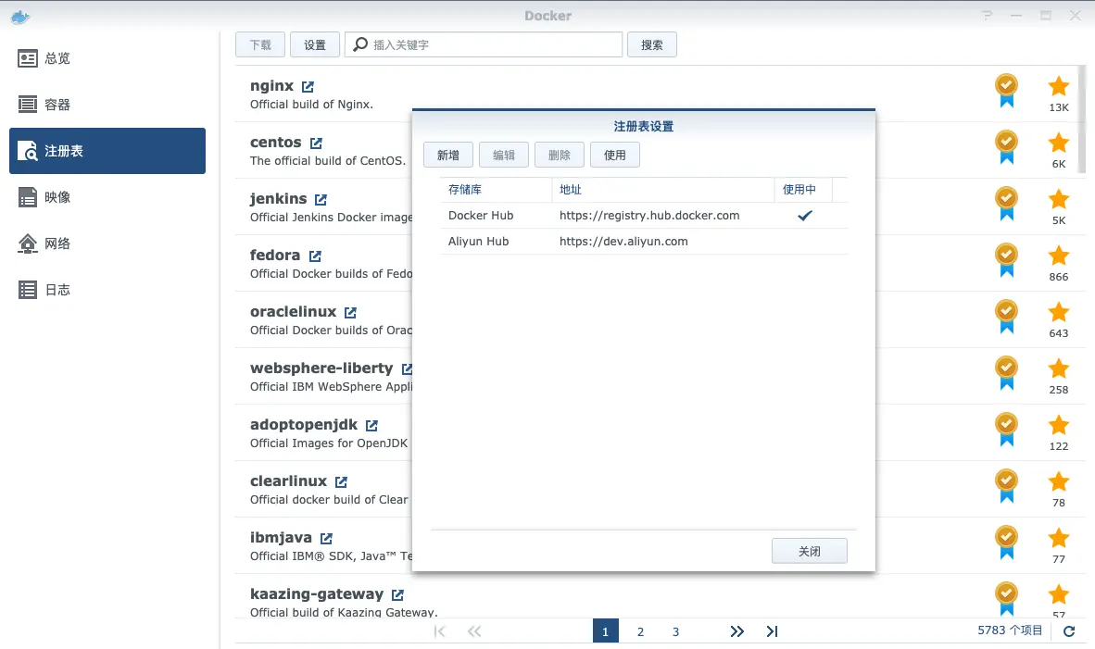Click the 搜索 search button
This screenshot has width=1095, height=649.
[x=651, y=44]
